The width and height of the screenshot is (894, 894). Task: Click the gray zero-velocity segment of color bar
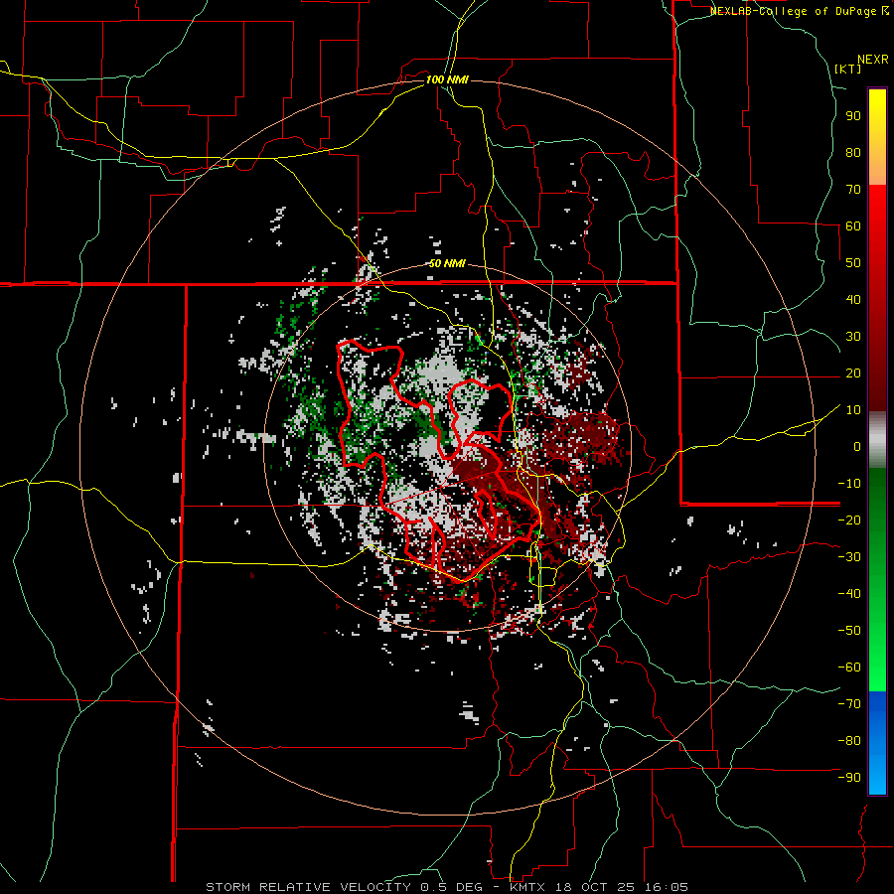click(x=877, y=442)
